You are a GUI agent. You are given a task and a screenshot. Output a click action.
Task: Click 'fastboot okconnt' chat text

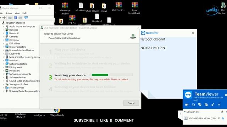click(x=153, y=39)
